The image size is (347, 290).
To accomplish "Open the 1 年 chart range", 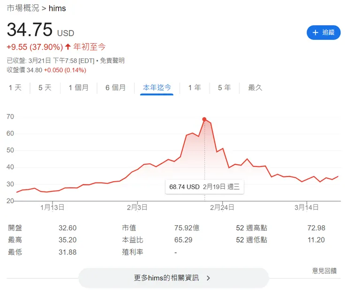I will (x=195, y=87).
